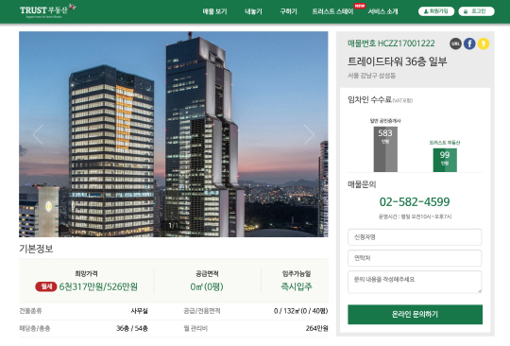The height and width of the screenshot is (346, 510).
Task: Click the phone number 02-582-4599
Action: tap(415, 201)
